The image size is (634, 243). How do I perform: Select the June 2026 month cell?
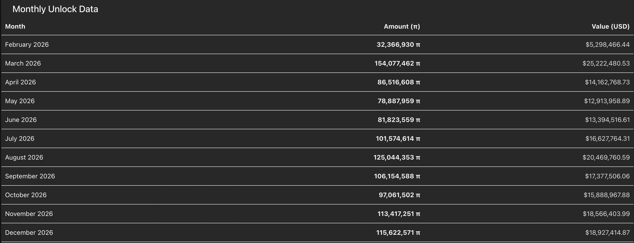(21, 120)
